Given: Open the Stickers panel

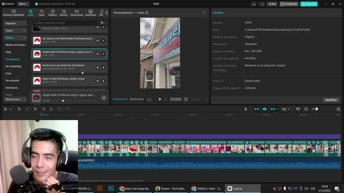Looking at the screenshot, I should [x=53, y=13].
